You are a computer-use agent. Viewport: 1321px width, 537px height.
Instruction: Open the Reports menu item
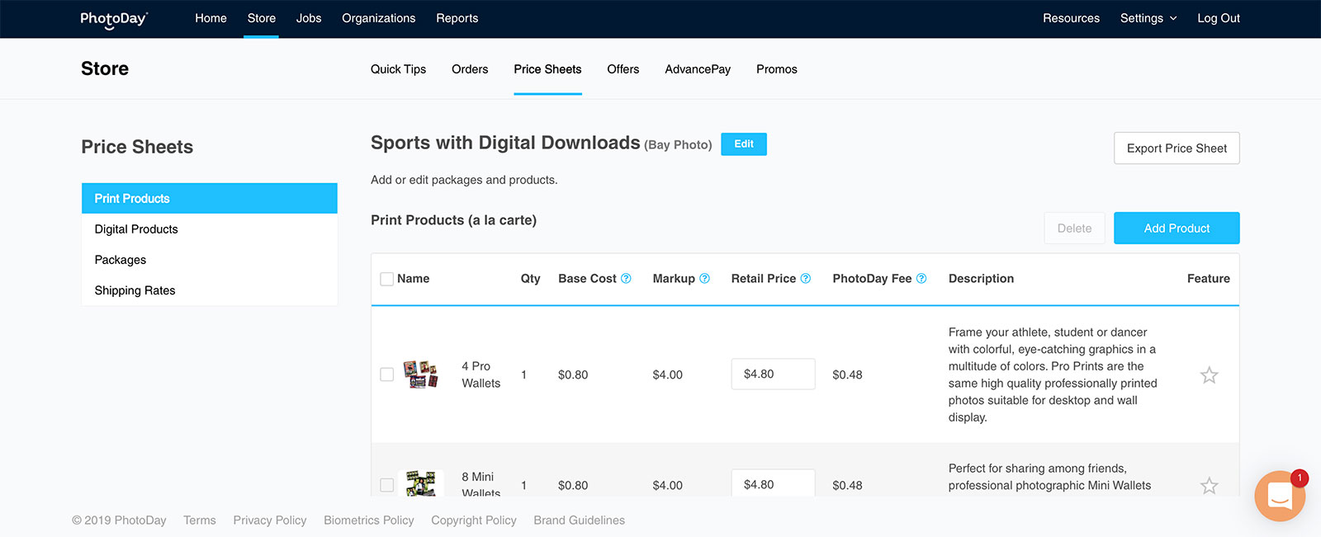click(x=457, y=18)
